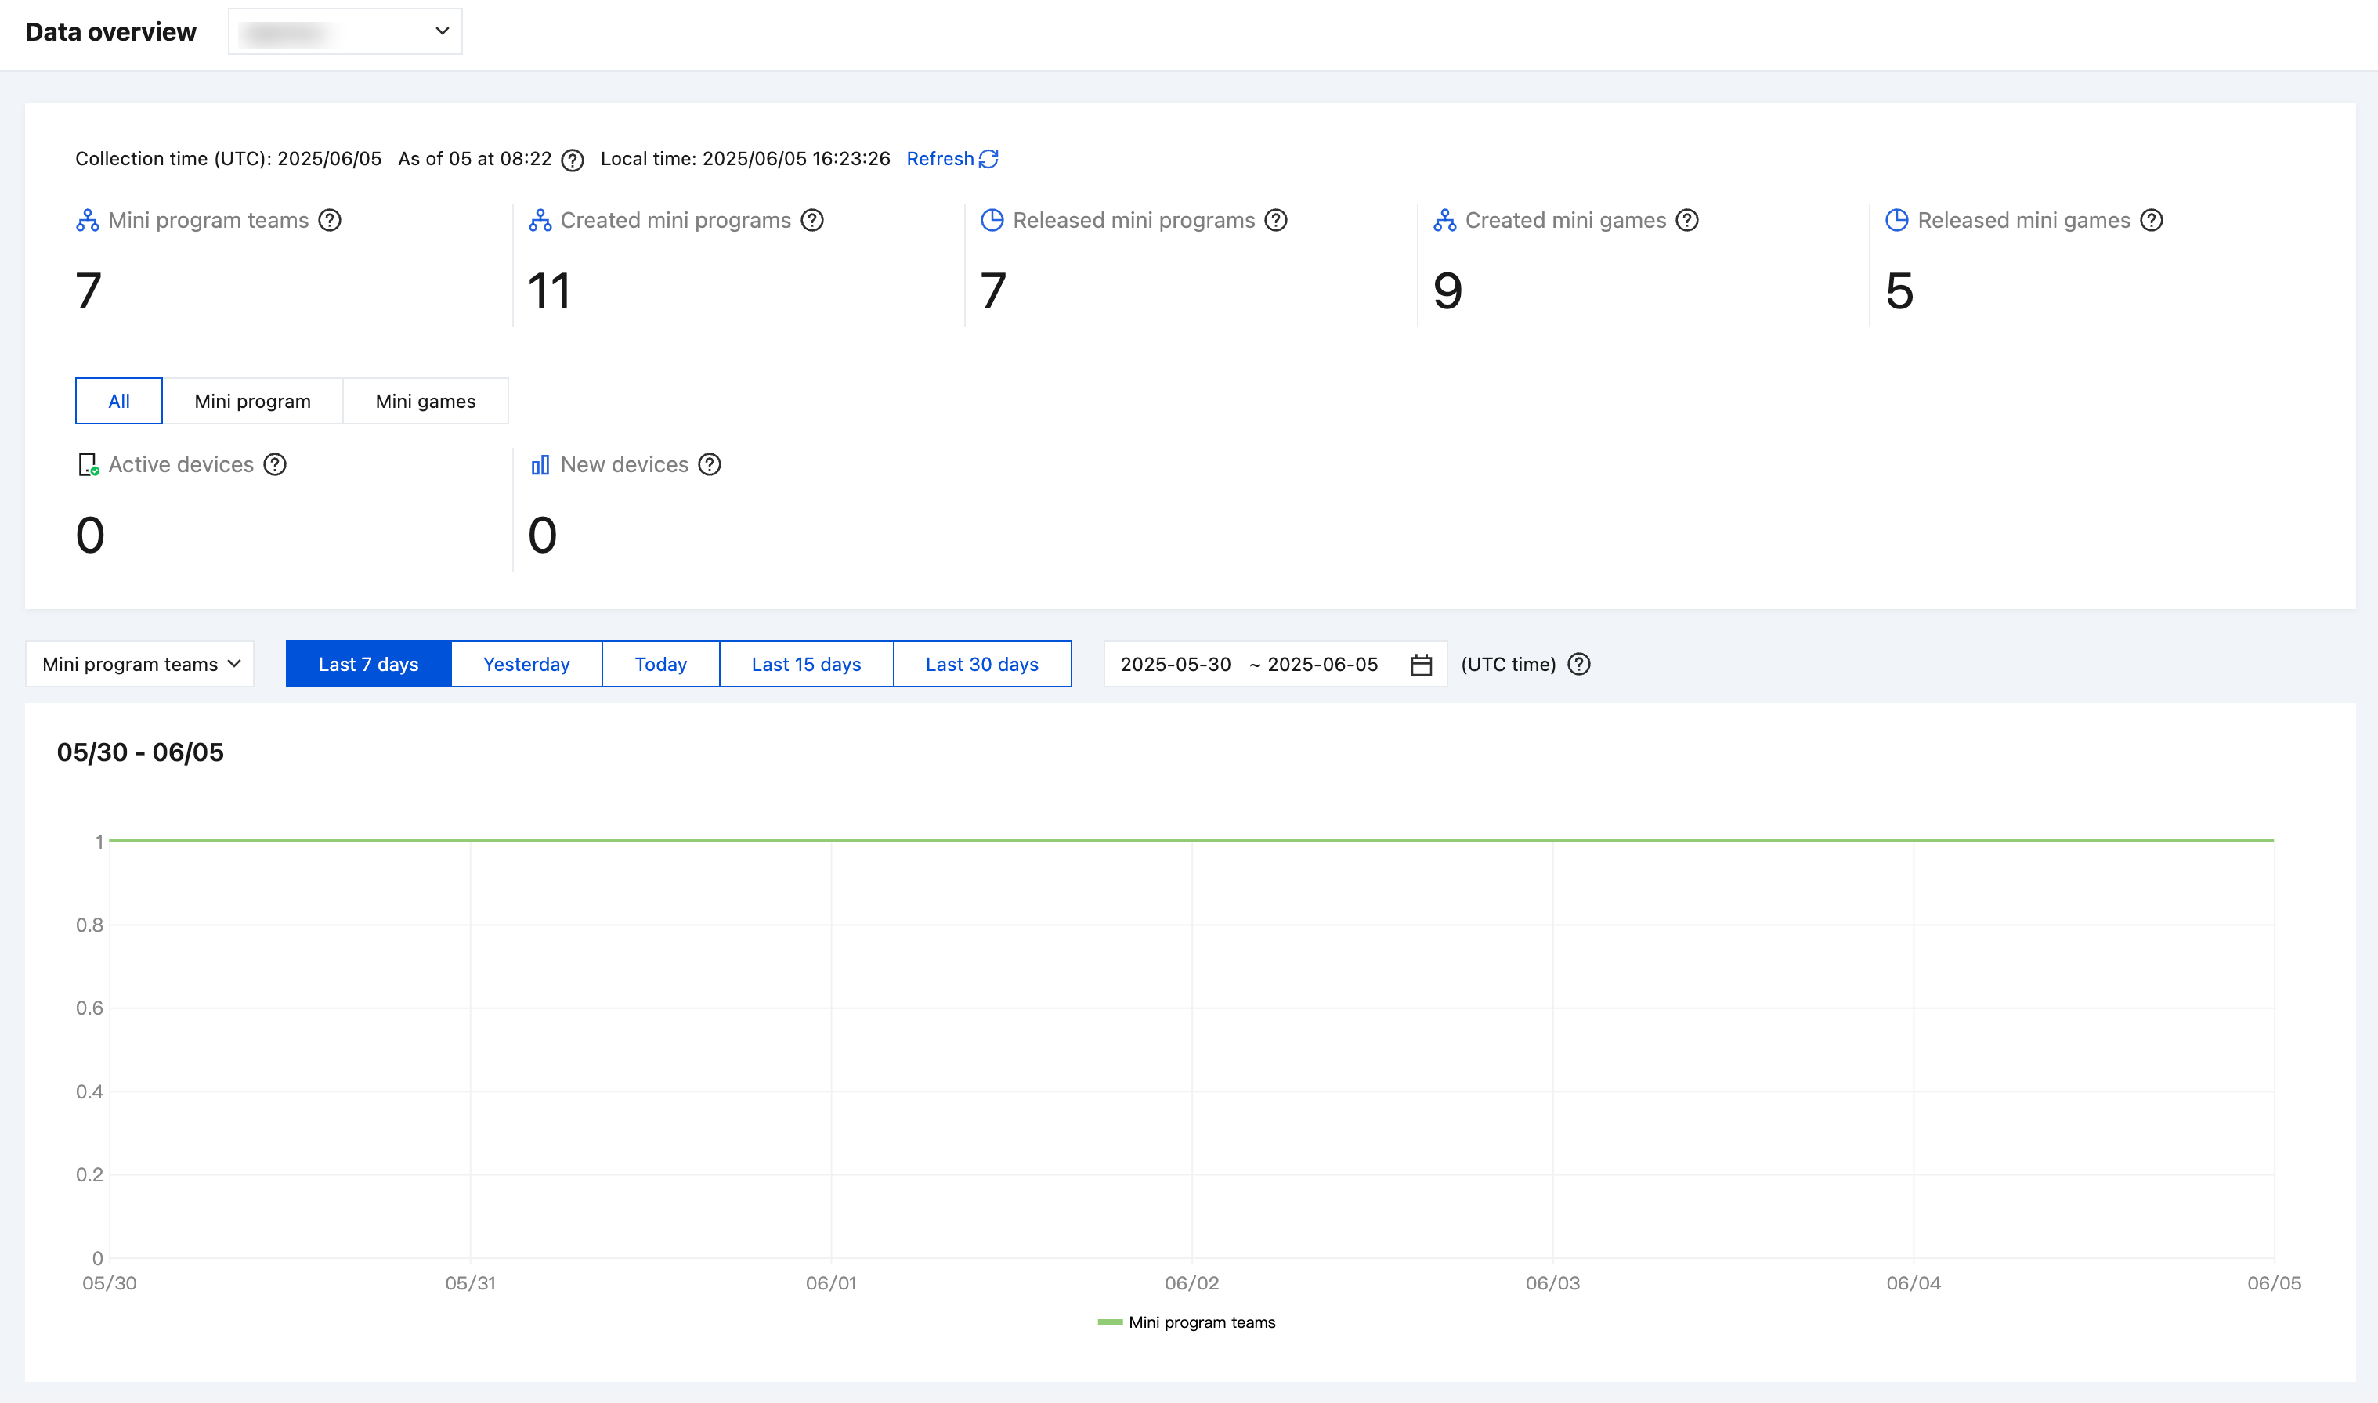
Task: Click help icon next to UTC time
Action: pyautogui.click(x=1578, y=664)
